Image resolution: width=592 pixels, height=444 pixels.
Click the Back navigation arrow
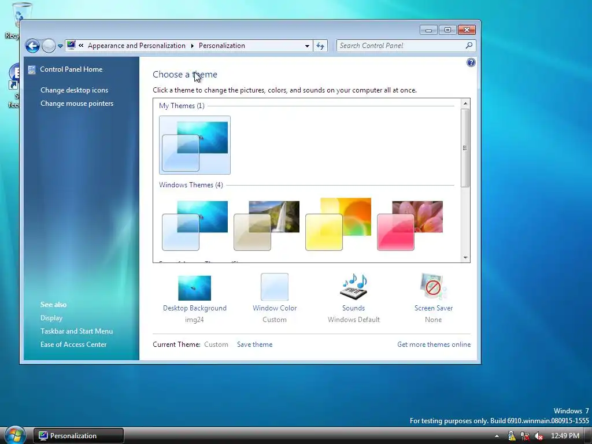click(x=32, y=46)
